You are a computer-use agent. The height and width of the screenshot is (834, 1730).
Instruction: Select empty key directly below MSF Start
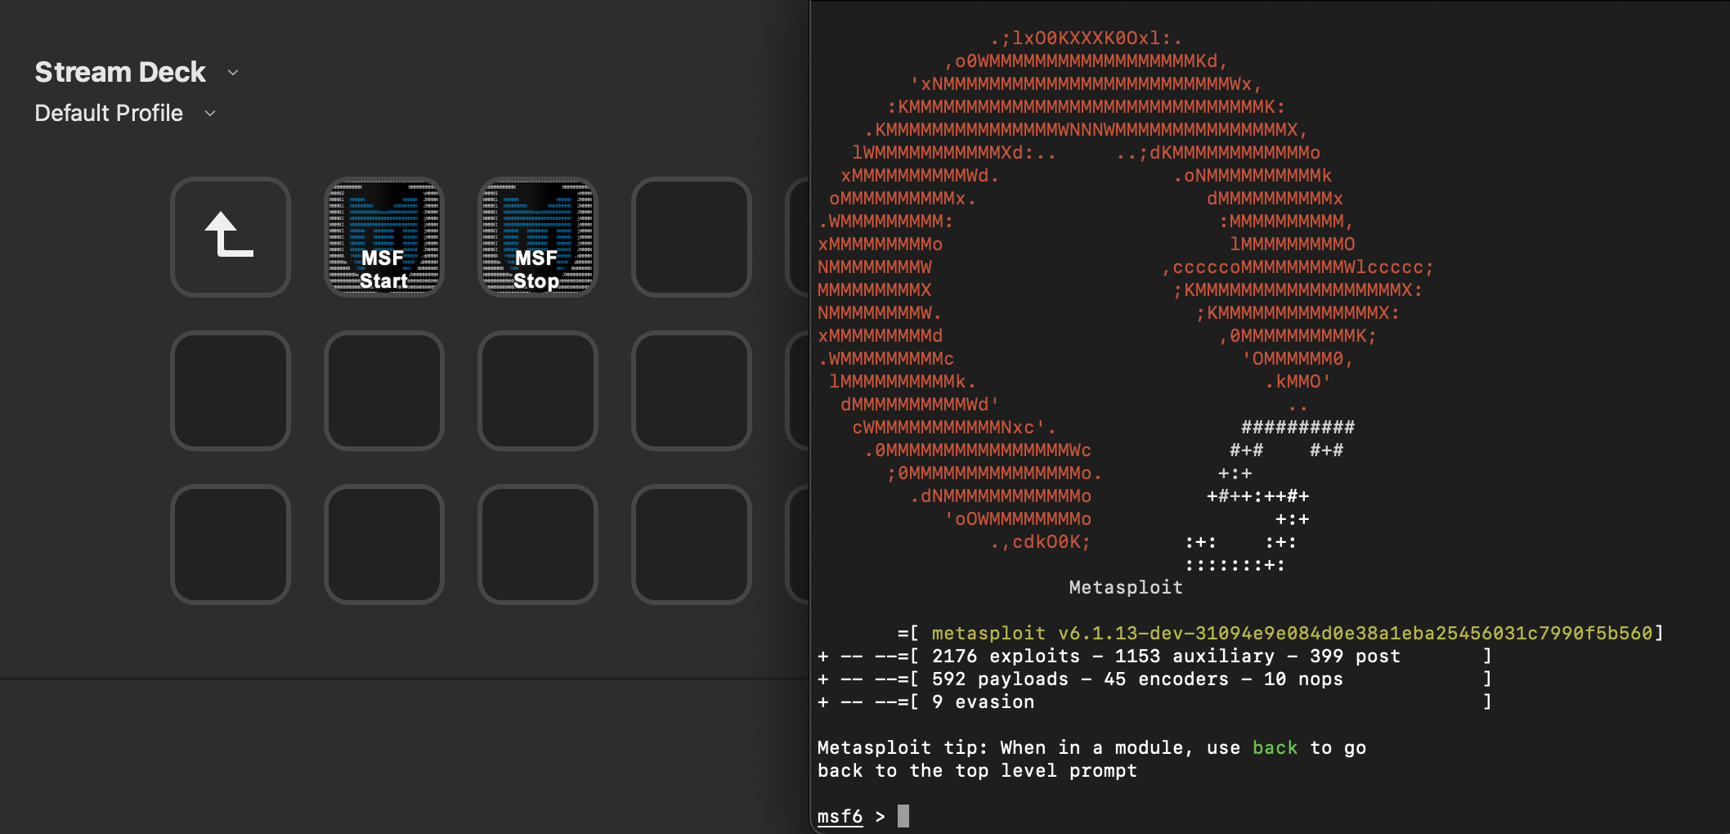click(x=383, y=391)
